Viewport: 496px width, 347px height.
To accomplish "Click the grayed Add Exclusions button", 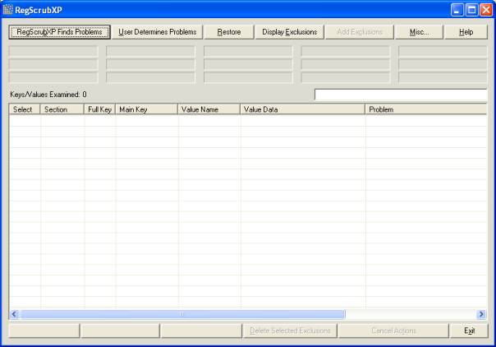I will pyautogui.click(x=360, y=32).
